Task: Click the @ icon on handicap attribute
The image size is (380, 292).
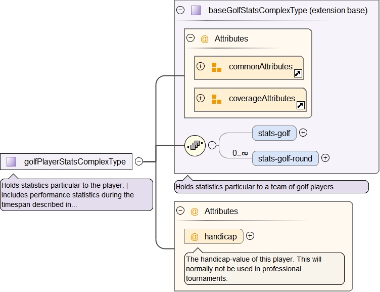Action: click(195, 236)
